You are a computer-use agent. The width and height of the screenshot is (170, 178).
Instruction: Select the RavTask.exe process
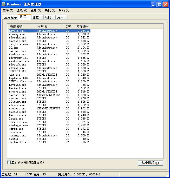tap(49, 85)
